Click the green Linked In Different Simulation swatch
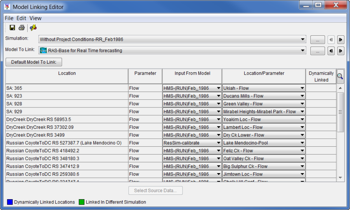The width and height of the screenshot is (350, 210). pyautogui.click(x=82, y=202)
